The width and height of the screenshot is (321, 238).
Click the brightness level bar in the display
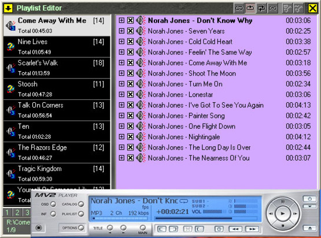[x=245, y=201]
